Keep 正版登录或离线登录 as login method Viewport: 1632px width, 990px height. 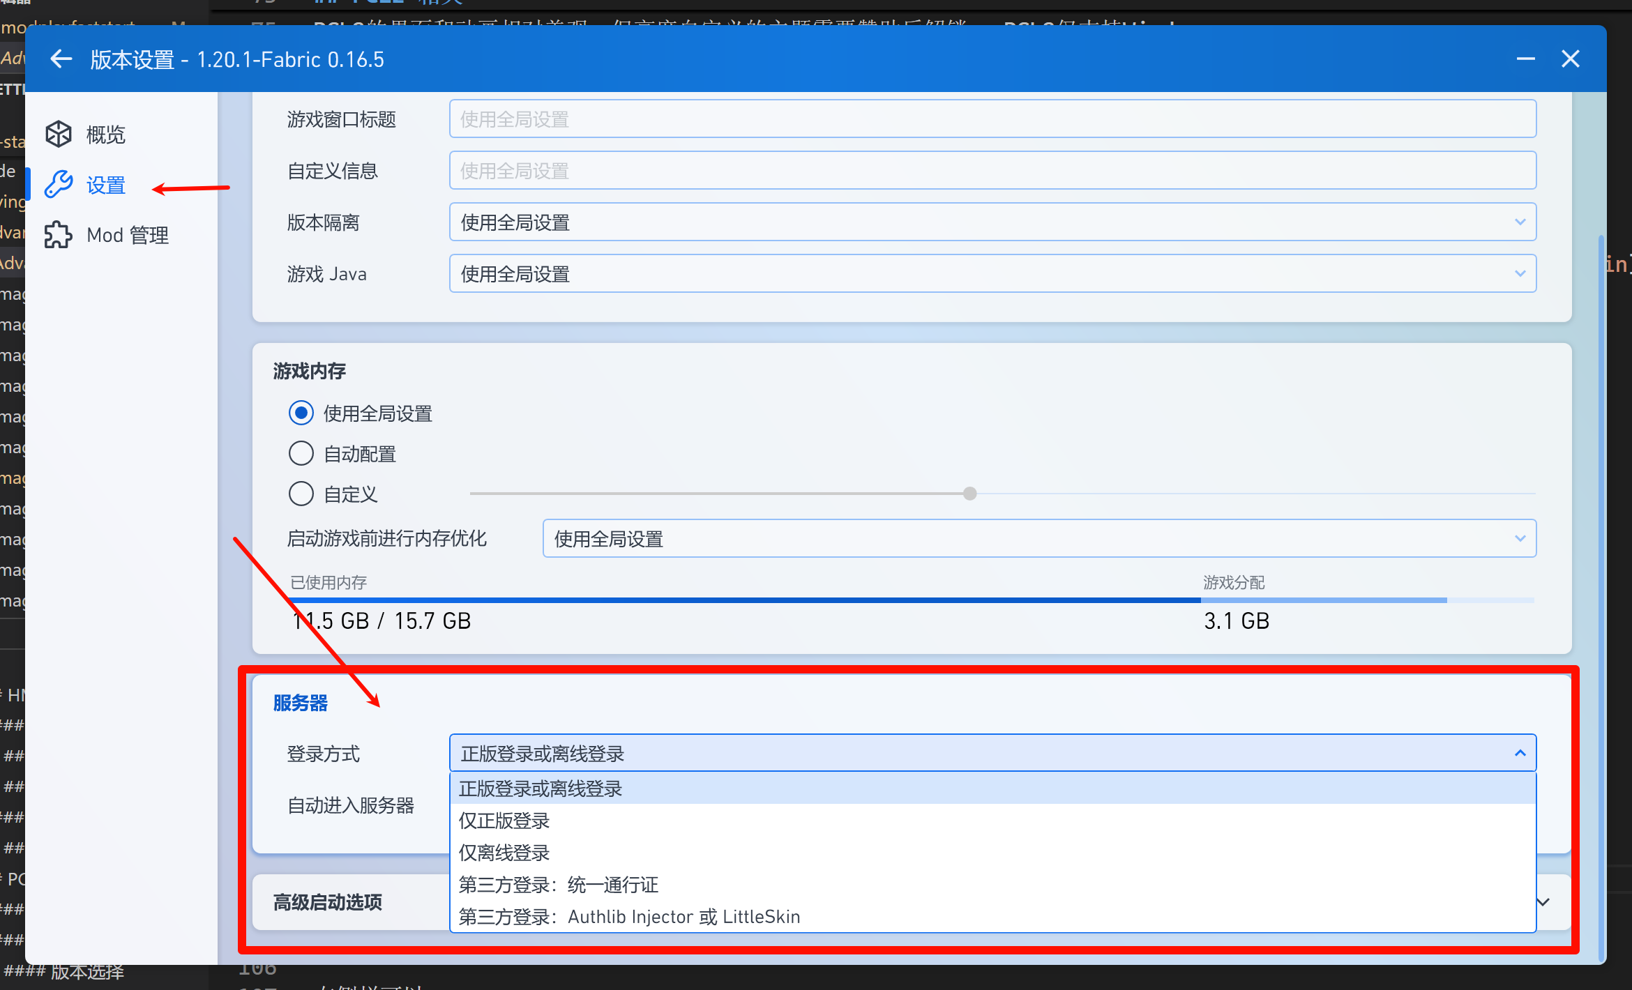pyautogui.click(x=541, y=788)
